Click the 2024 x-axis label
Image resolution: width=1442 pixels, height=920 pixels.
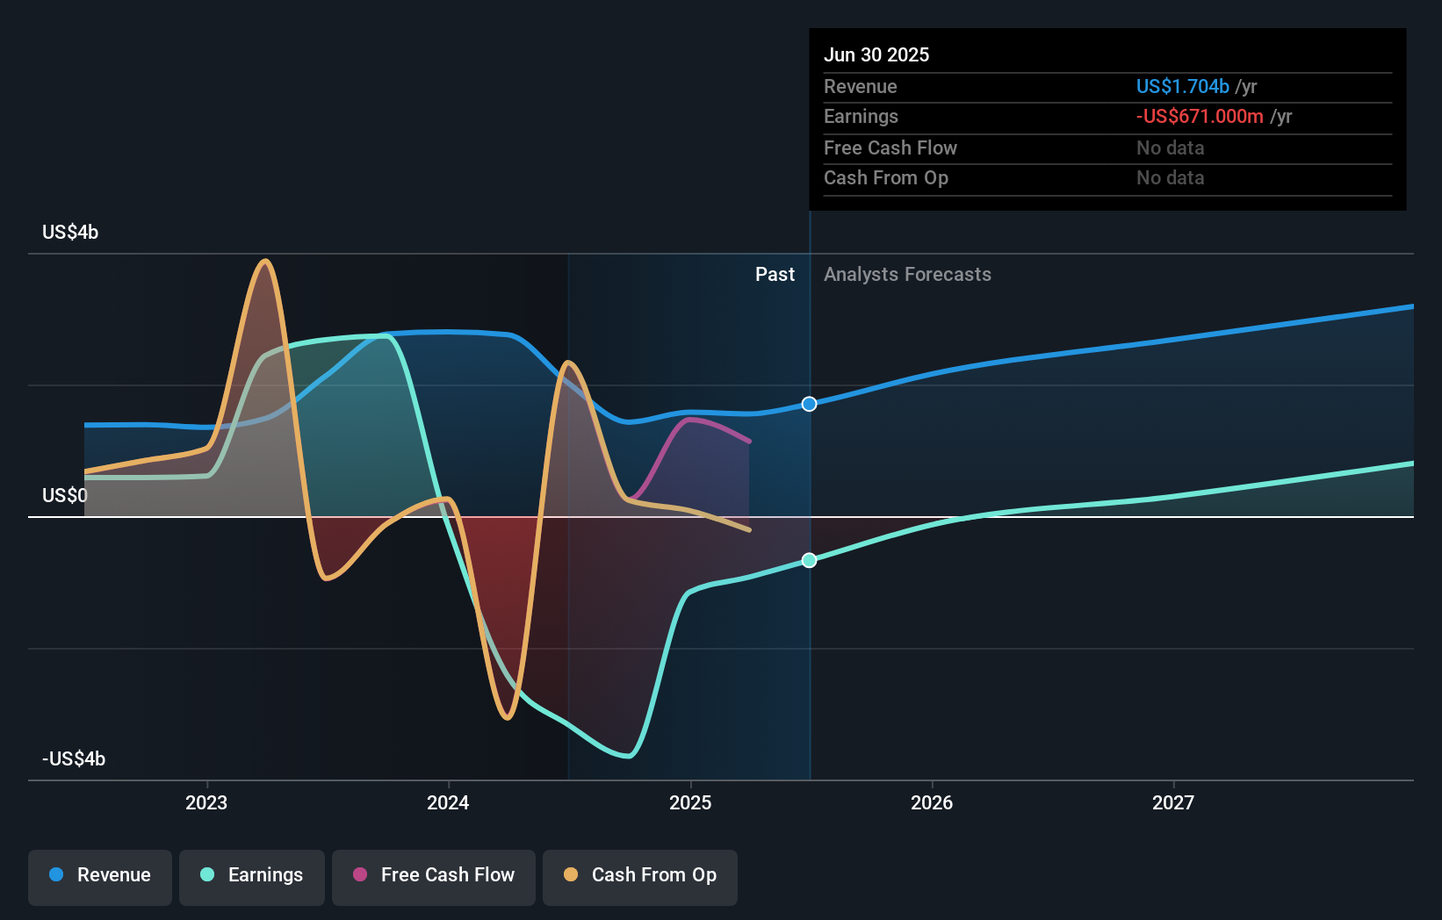point(448,802)
